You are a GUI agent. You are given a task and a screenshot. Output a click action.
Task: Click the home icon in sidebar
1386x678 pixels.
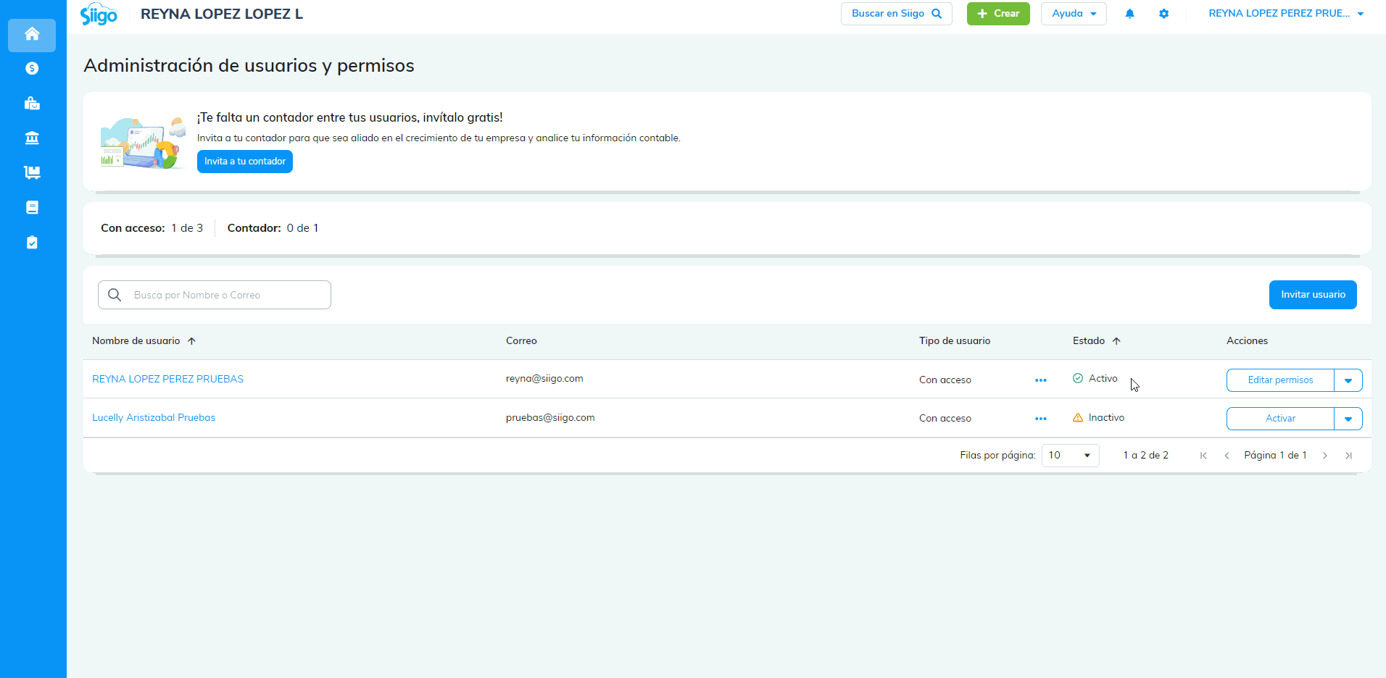click(32, 34)
